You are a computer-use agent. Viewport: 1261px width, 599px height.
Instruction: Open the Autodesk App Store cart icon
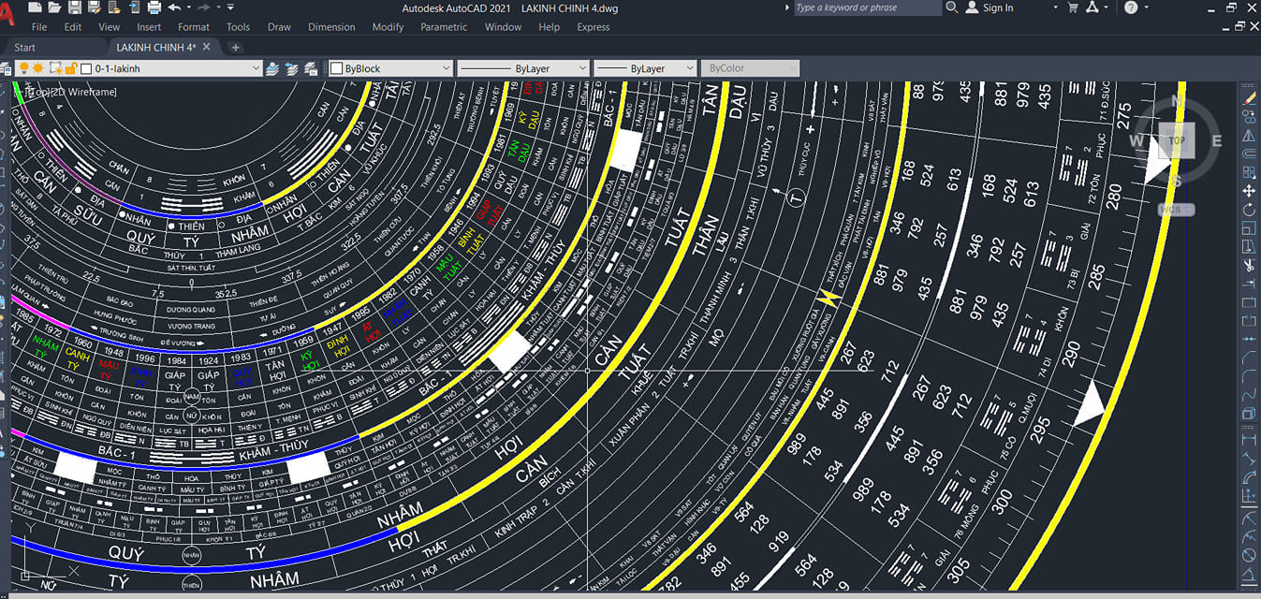click(x=1073, y=7)
